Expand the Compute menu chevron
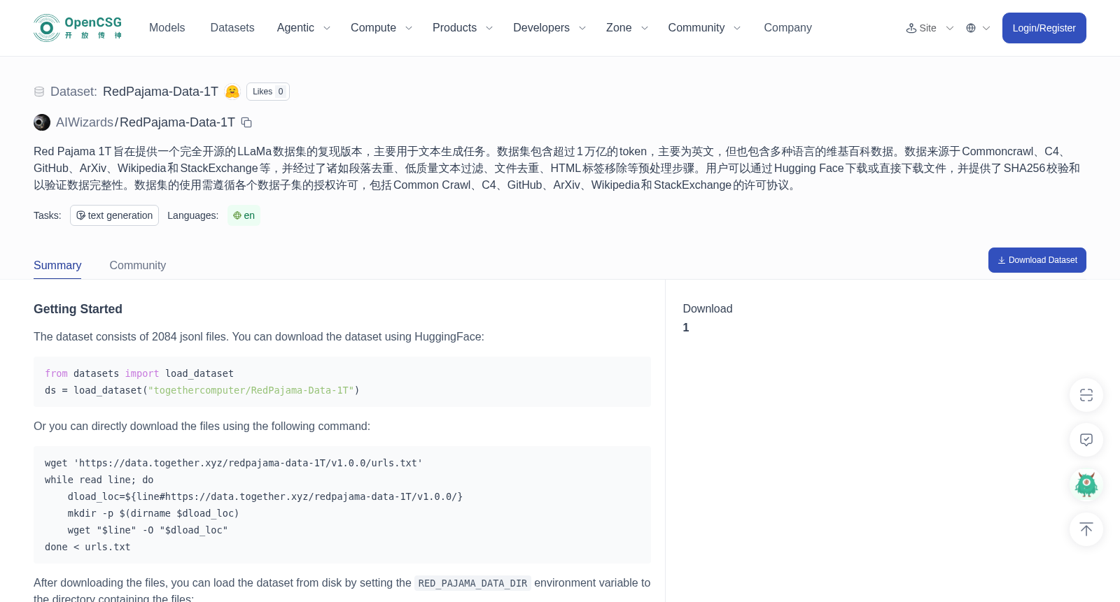1120x602 pixels. 409,28
